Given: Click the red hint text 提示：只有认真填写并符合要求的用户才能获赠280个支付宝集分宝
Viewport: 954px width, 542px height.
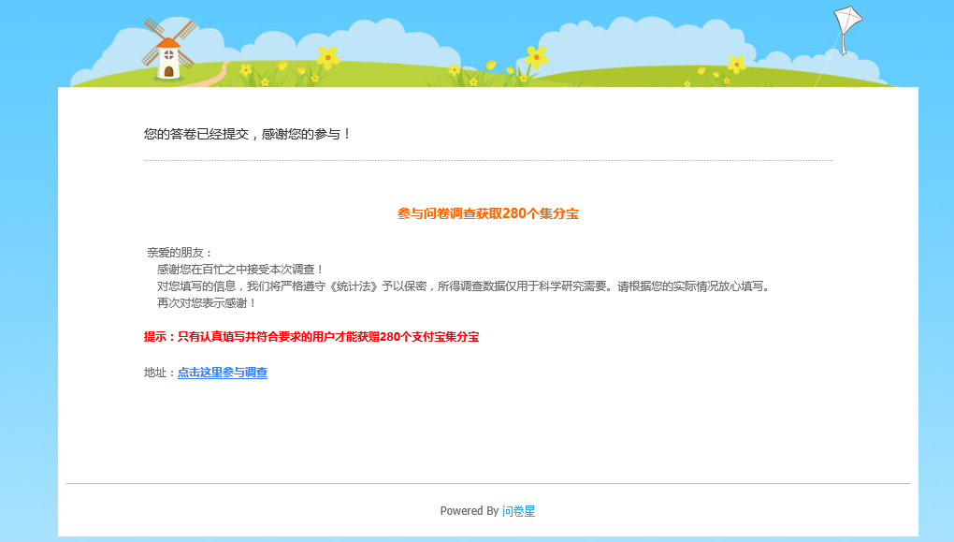Looking at the screenshot, I should (311, 337).
